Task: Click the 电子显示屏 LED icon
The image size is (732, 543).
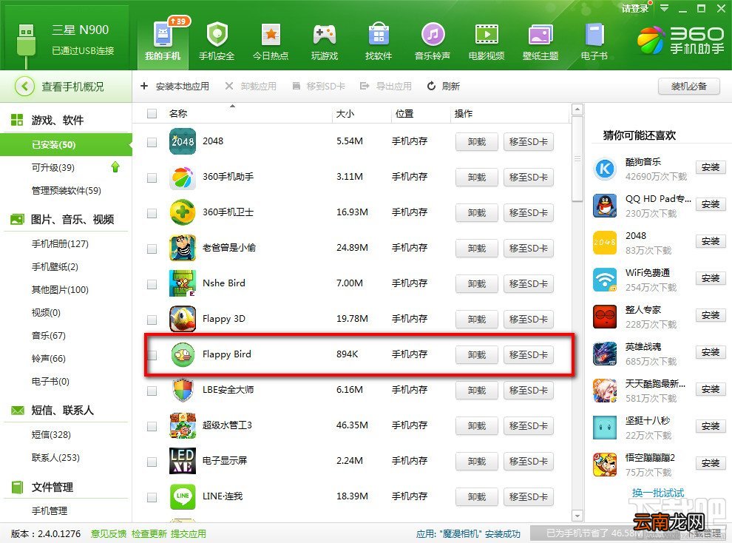Action: coord(183,461)
